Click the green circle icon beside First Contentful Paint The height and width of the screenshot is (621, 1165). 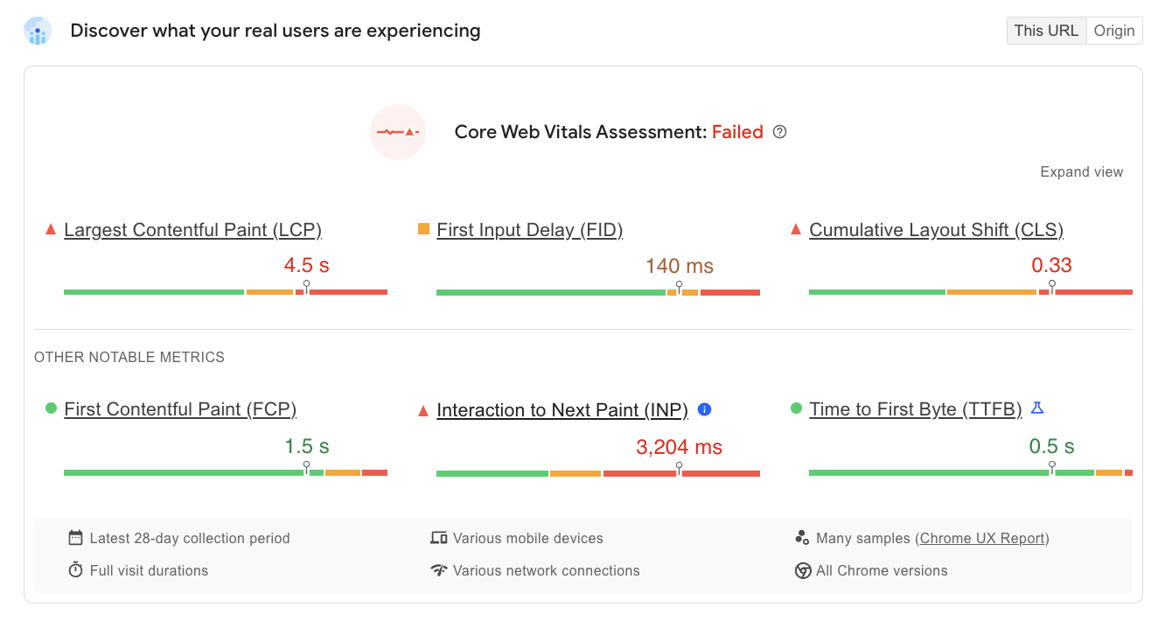[x=50, y=409]
